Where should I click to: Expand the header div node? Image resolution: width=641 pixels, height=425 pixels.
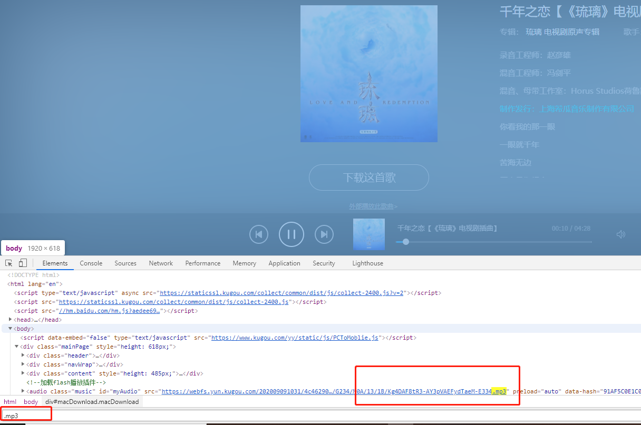point(23,355)
